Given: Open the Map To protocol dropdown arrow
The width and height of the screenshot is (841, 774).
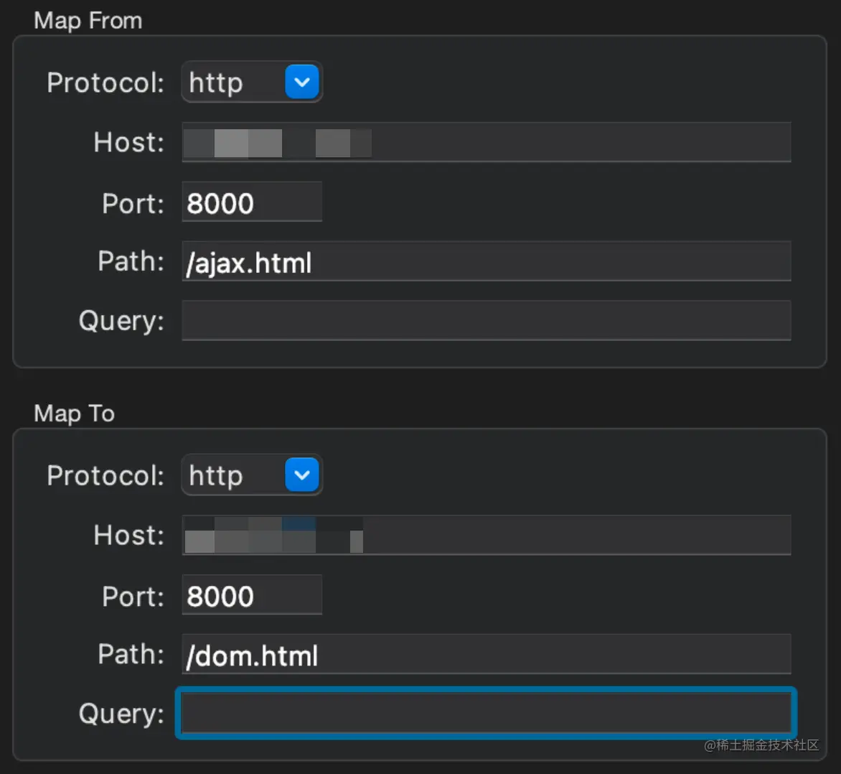Looking at the screenshot, I should [x=302, y=475].
